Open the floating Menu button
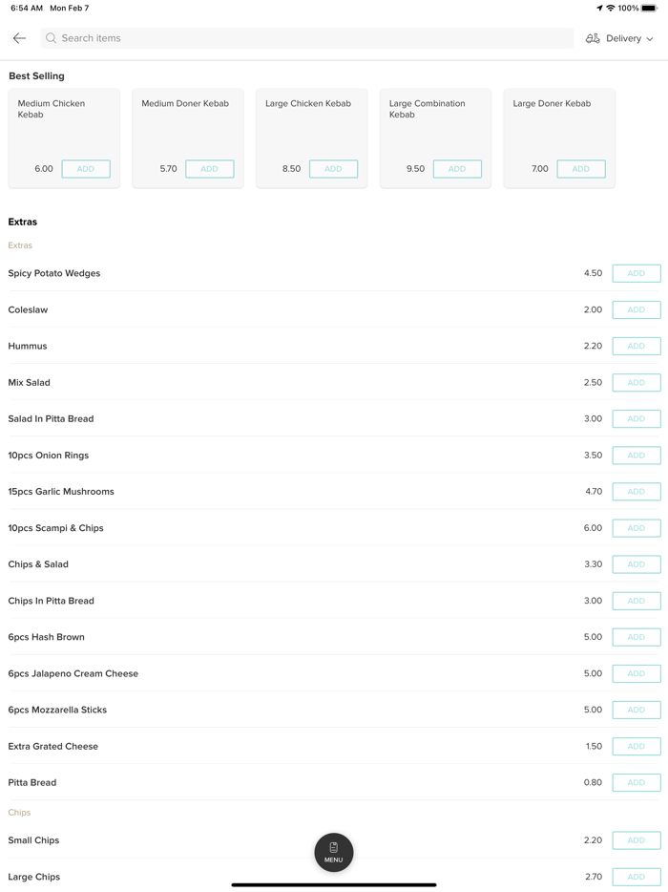 click(334, 852)
